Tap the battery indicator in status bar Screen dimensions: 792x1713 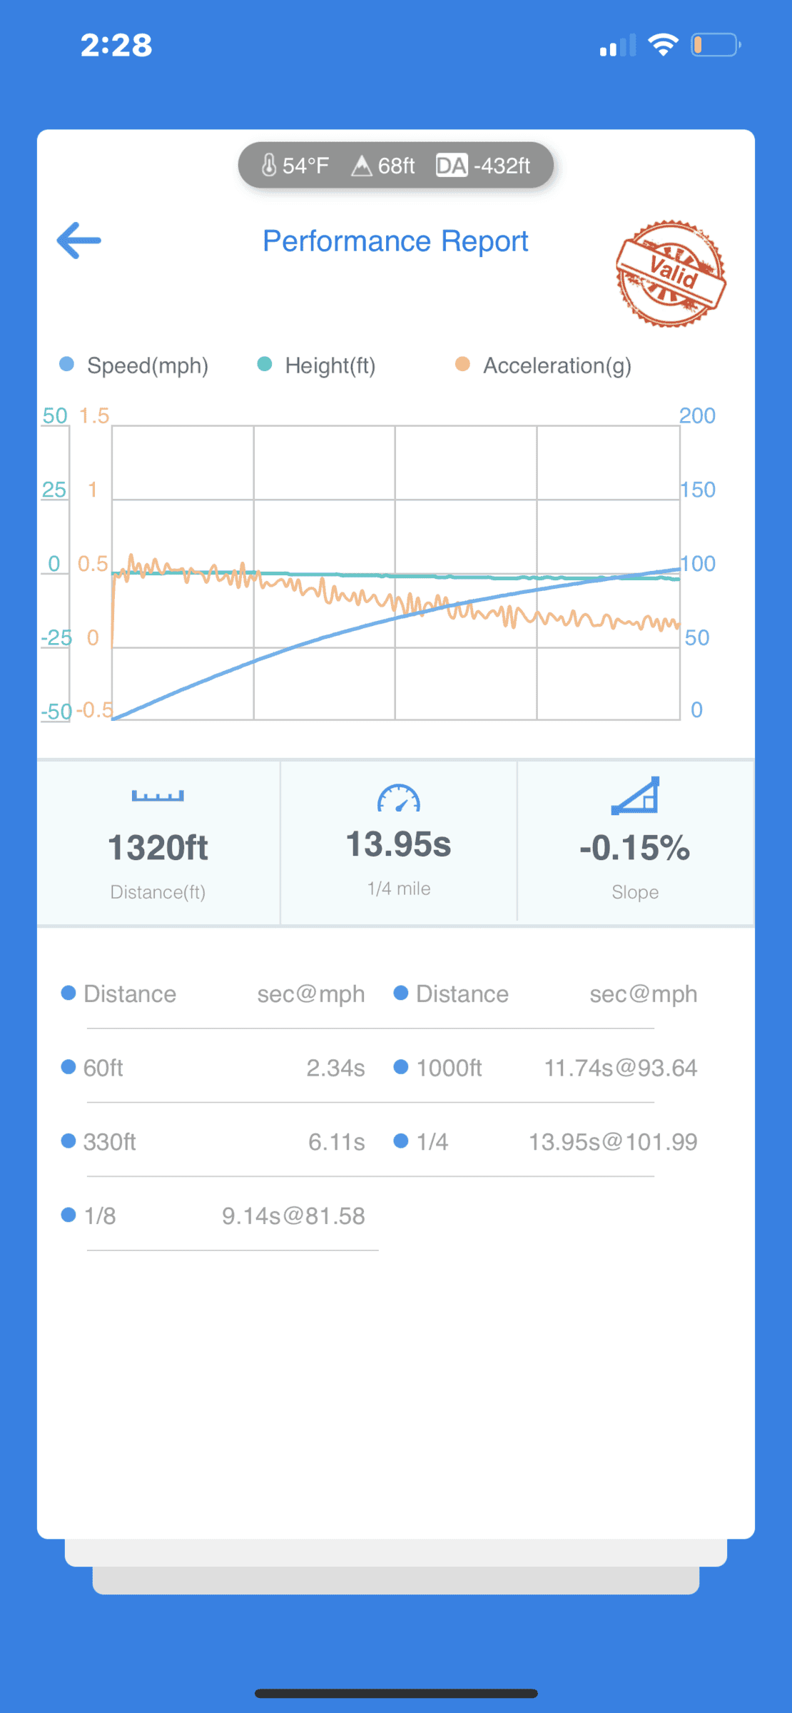715,45
